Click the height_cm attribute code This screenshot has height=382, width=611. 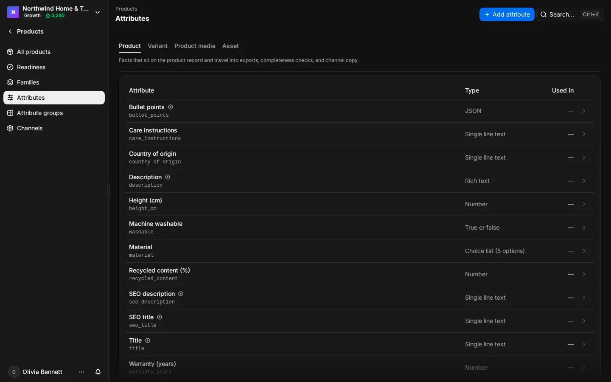tap(143, 208)
